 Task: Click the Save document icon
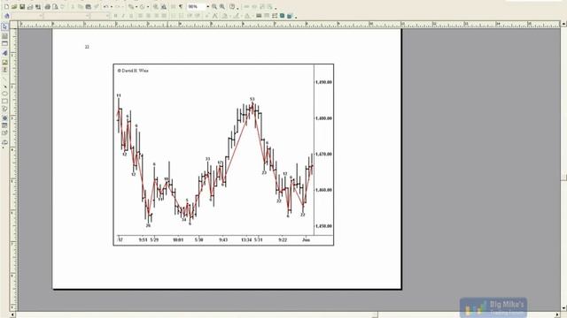coord(22,6)
